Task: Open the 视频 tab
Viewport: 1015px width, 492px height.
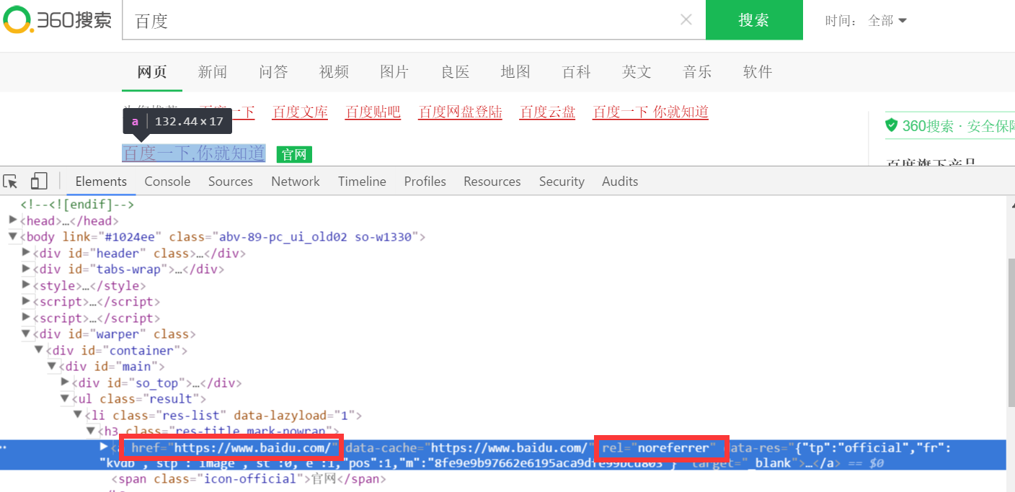Action: point(334,72)
